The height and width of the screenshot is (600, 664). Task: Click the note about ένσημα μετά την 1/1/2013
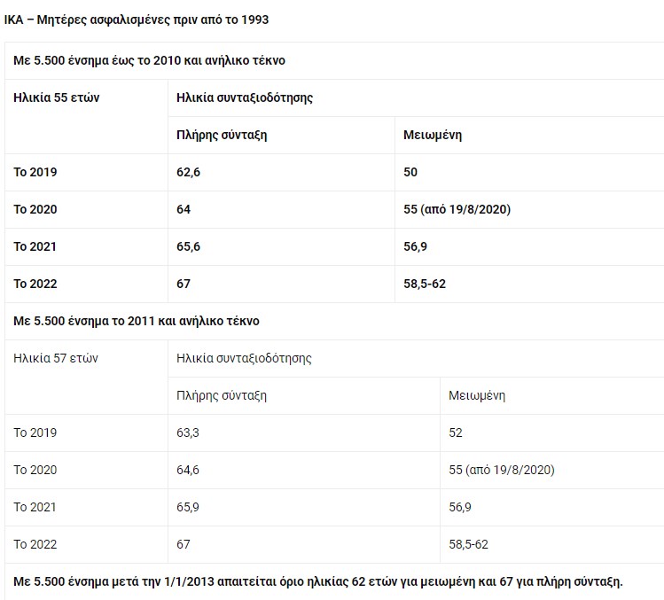(318, 581)
